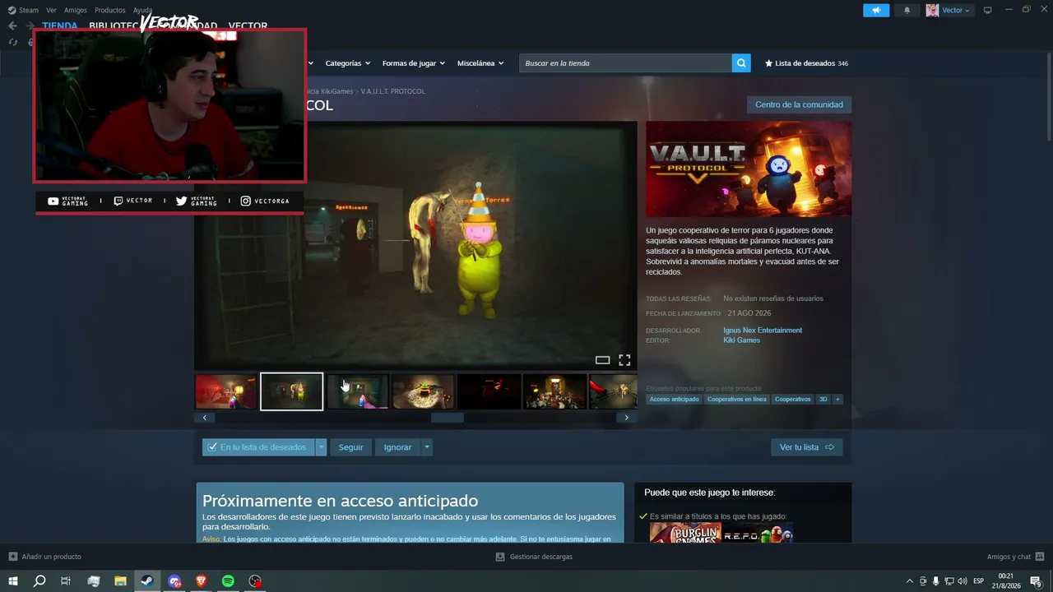Image resolution: width=1053 pixels, height=592 pixels.
Task: Click the Seguir button
Action: click(350, 447)
